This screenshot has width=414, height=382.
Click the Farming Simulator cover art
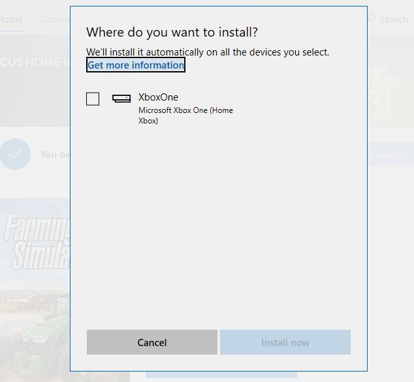(x=35, y=290)
